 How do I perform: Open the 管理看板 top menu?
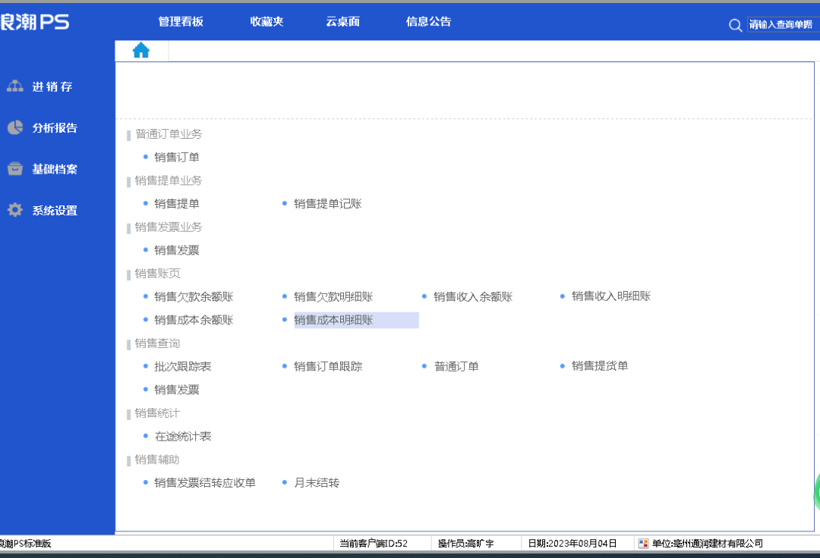click(x=181, y=22)
